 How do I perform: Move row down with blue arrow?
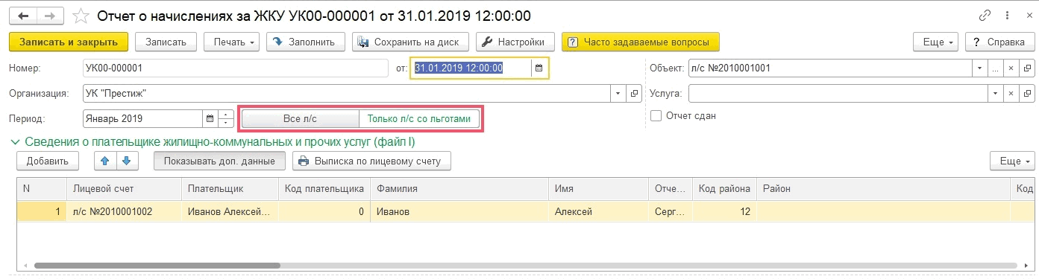tap(127, 161)
